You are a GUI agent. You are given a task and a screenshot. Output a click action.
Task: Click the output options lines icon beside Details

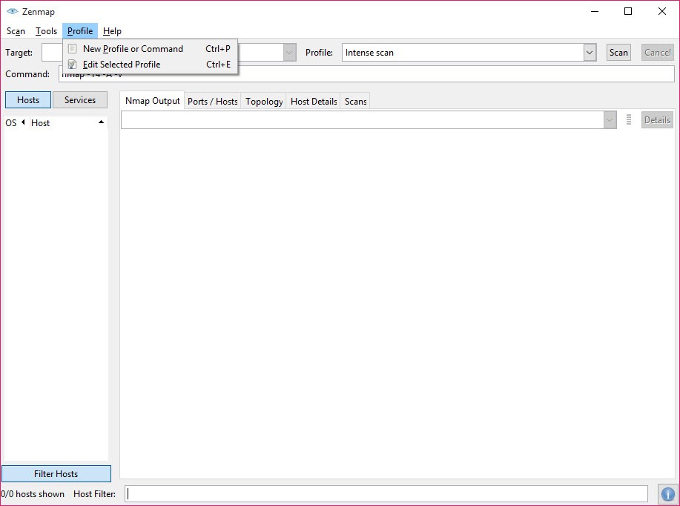click(x=629, y=119)
